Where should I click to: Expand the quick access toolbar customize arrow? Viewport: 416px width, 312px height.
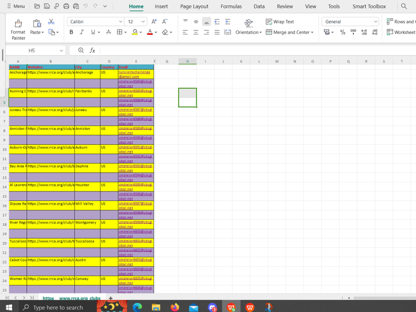click(x=105, y=6)
